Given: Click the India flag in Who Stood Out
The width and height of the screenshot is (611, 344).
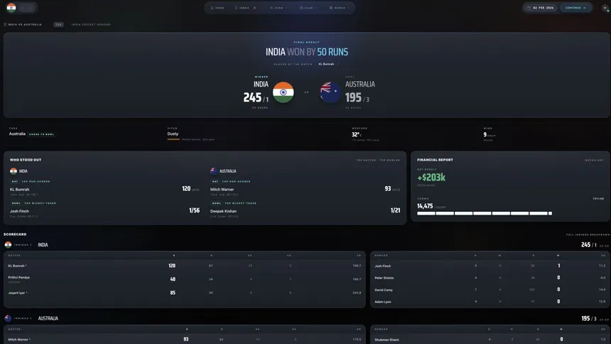Looking at the screenshot, I should tap(13, 171).
